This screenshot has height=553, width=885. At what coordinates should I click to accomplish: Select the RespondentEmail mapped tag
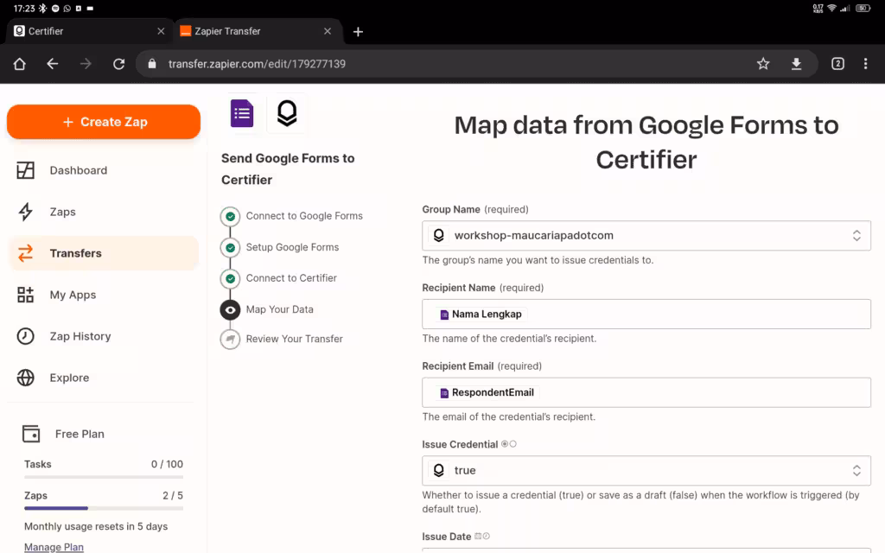pyautogui.click(x=487, y=393)
